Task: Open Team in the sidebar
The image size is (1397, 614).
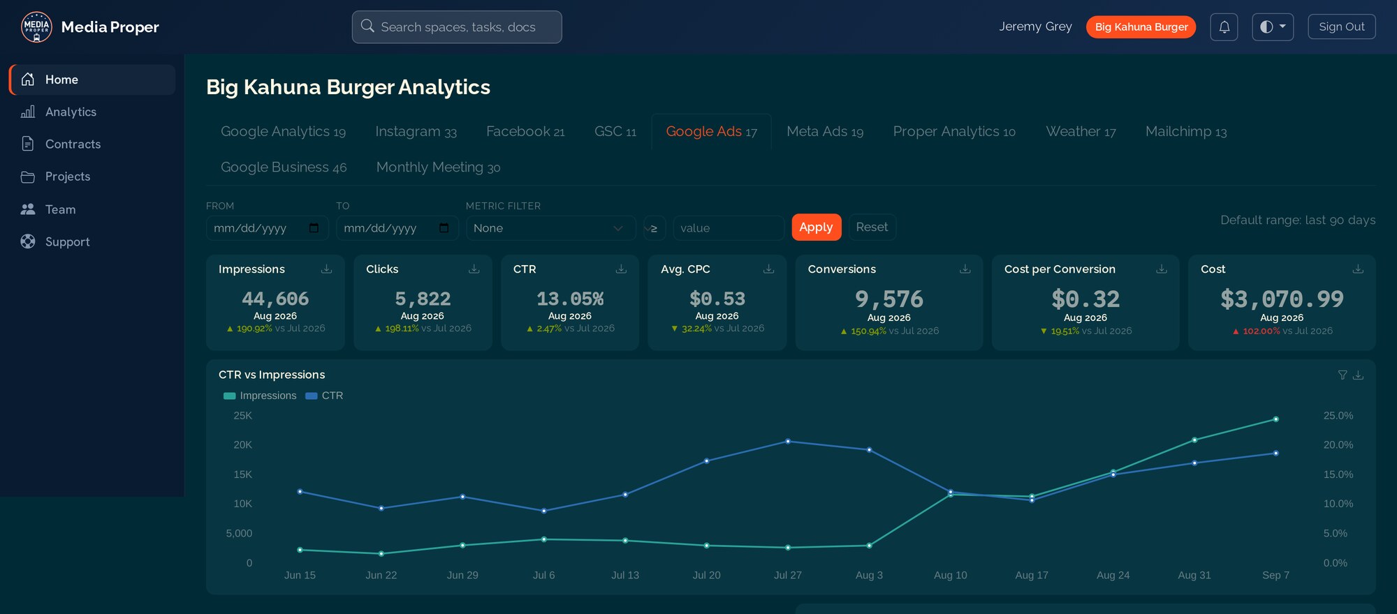Action: click(x=92, y=209)
